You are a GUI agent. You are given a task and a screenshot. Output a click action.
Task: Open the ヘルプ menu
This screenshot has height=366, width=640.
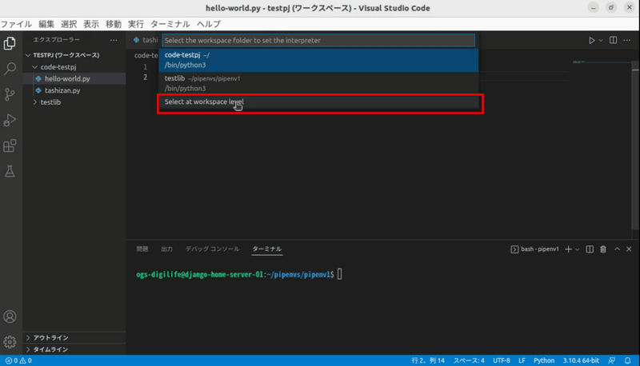coord(209,24)
